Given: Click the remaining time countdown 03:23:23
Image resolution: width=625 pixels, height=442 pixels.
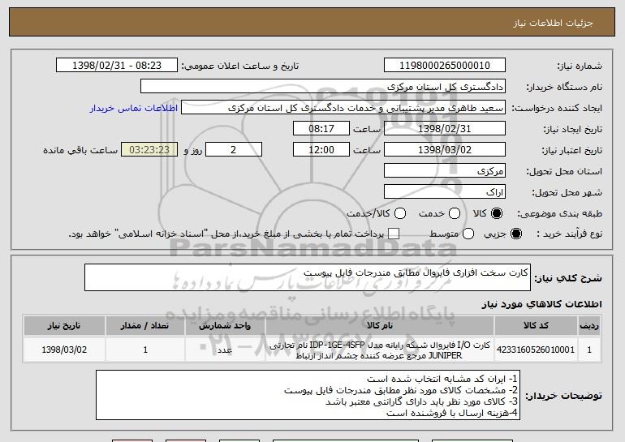Looking at the screenshot, I should point(149,150).
